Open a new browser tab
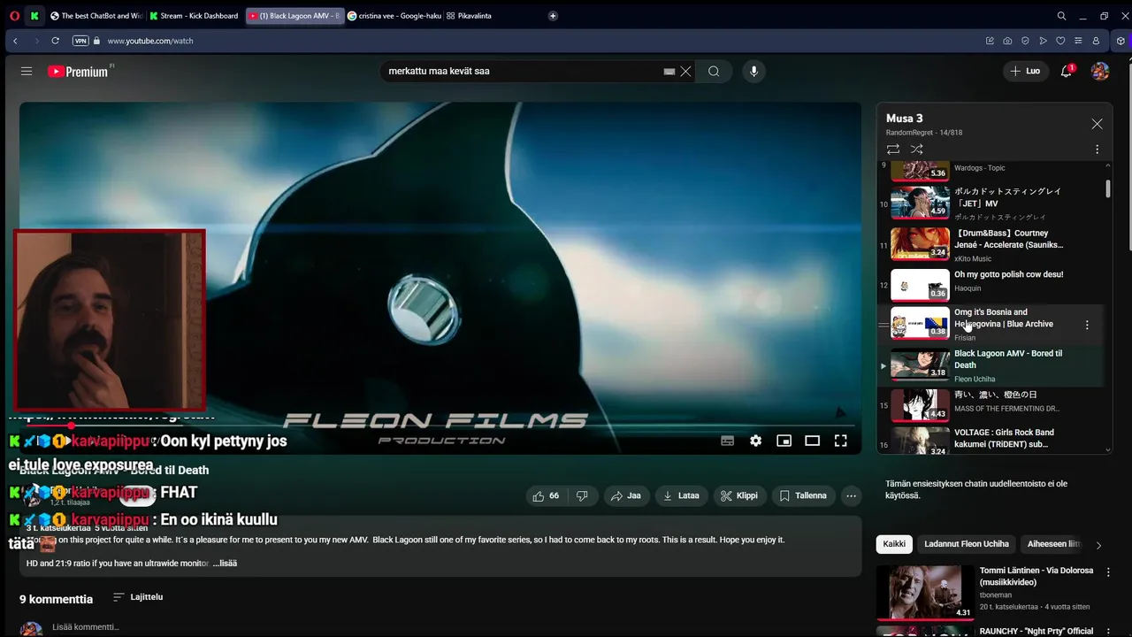 [553, 16]
